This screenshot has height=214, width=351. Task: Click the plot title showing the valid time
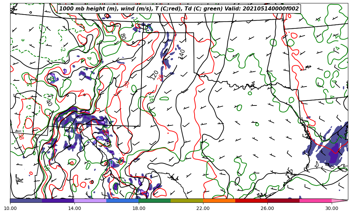(179, 9)
